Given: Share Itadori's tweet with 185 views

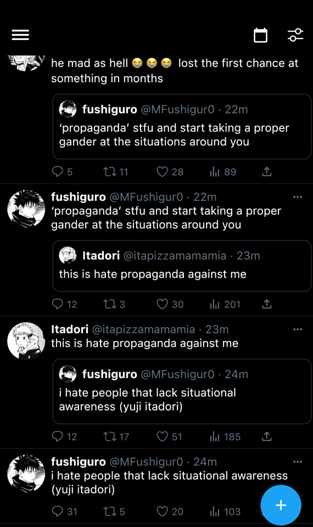Looking at the screenshot, I should (x=266, y=436).
